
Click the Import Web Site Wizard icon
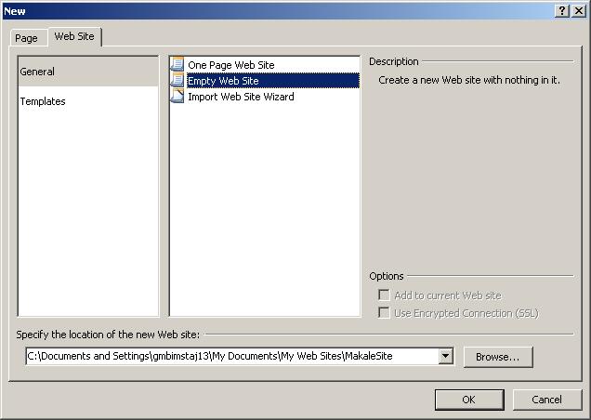(177, 96)
